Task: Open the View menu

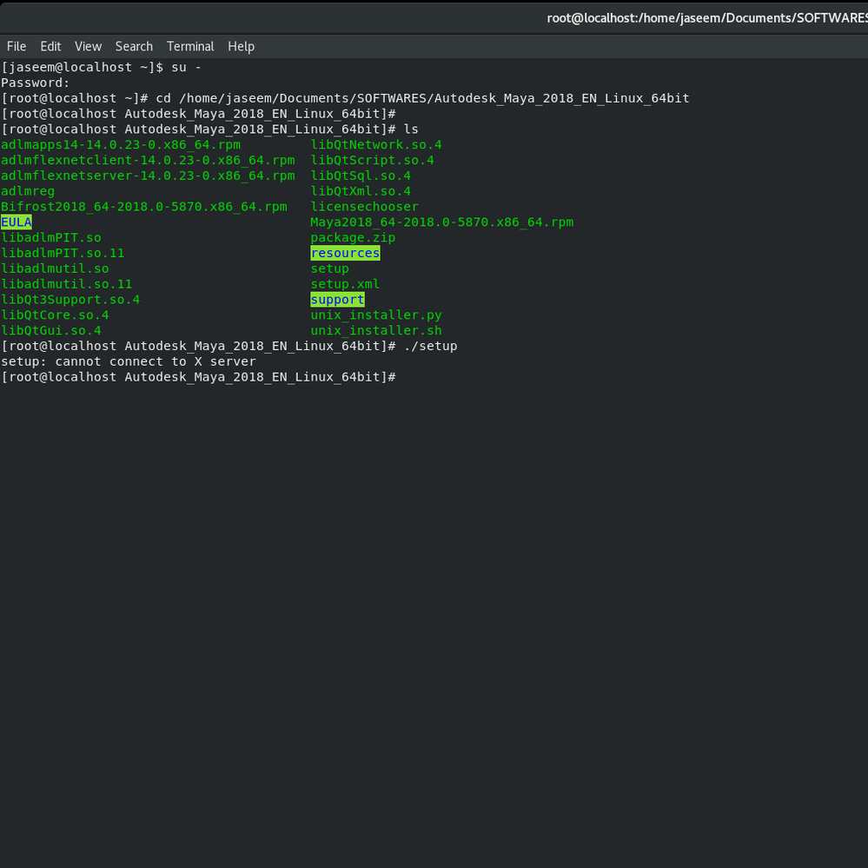Action: coord(88,47)
